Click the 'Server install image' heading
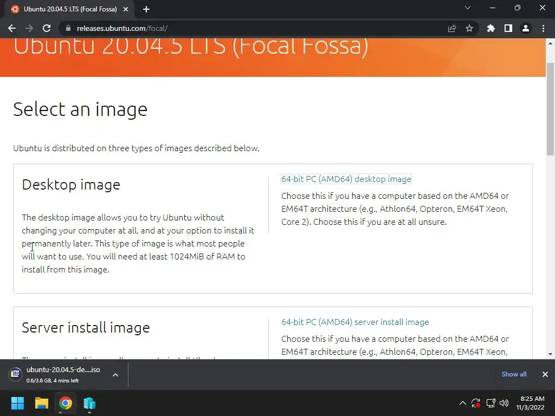Viewport: 555px width, 416px height. coord(86,328)
